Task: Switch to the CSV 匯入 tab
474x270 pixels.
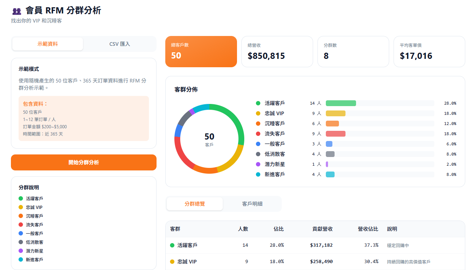Action: [120, 44]
